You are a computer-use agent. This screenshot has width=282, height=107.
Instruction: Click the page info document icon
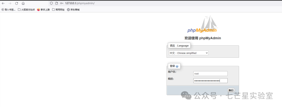point(56,3)
